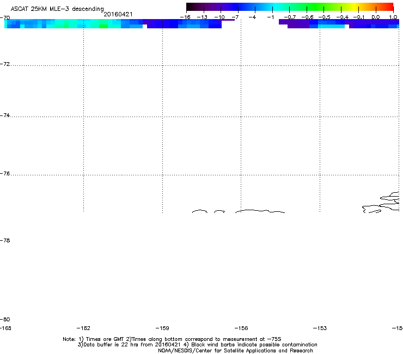Click the "-162" longitude axis label

tap(83, 328)
